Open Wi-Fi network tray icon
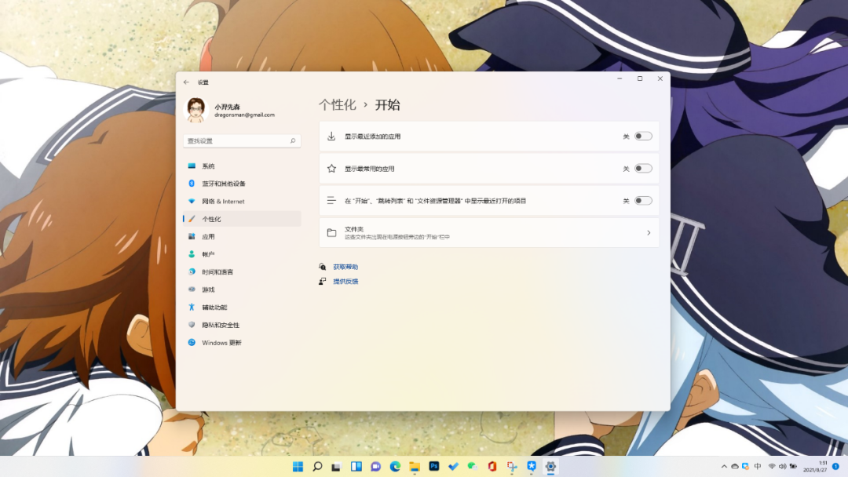Viewport: 848px width, 477px height. (772, 466)
